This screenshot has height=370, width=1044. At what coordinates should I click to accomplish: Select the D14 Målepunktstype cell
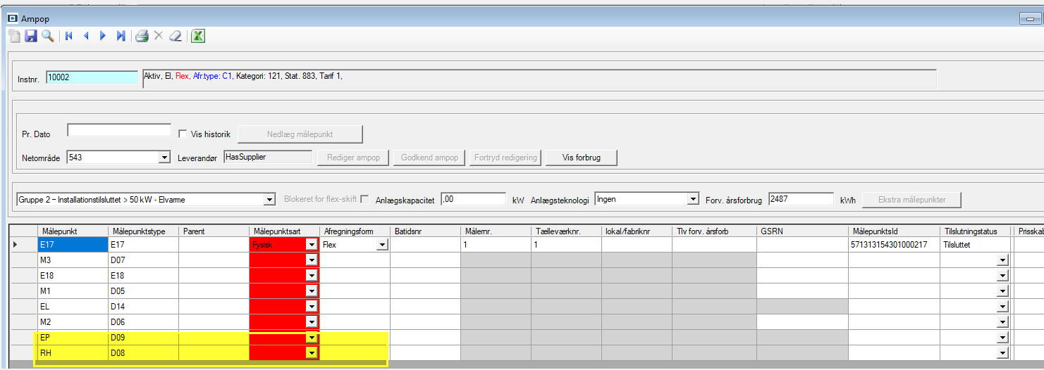pyautogui.click(x=143, y=307)
